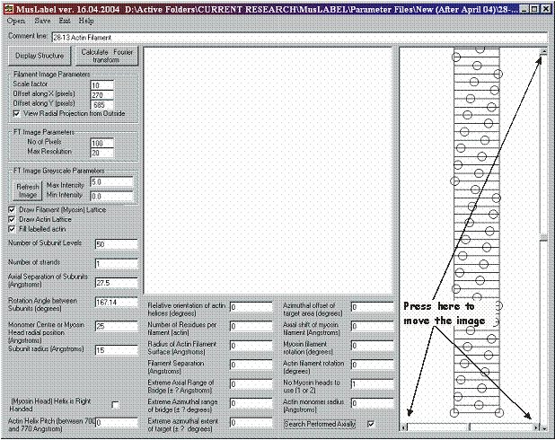Click vertical scrollbar down arrow
Image resolution: width=555 pixels, height=440 pixels.
543,427
